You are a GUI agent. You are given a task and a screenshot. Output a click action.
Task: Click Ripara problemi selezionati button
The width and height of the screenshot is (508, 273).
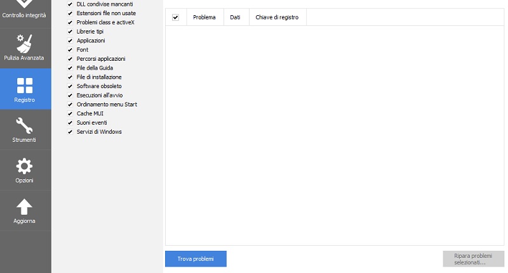pos(473,258)
